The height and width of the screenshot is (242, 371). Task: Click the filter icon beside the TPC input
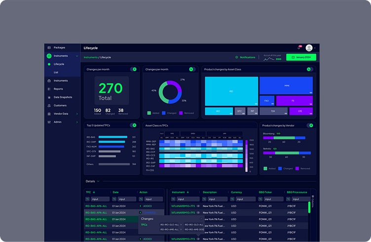coord(87,199)
